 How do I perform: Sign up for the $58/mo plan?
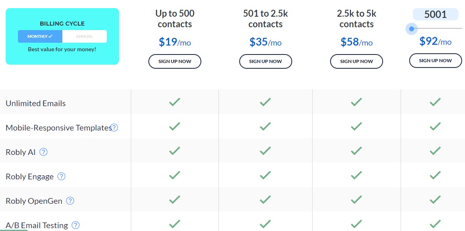357,61
